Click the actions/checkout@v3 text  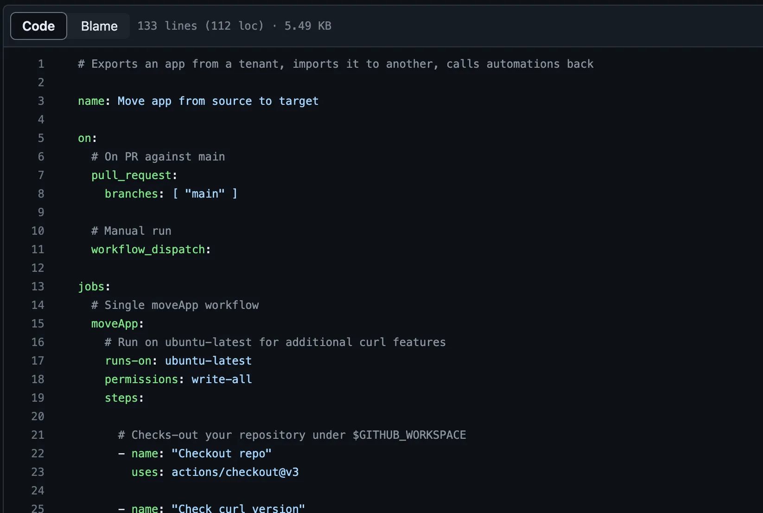point(235,472)
